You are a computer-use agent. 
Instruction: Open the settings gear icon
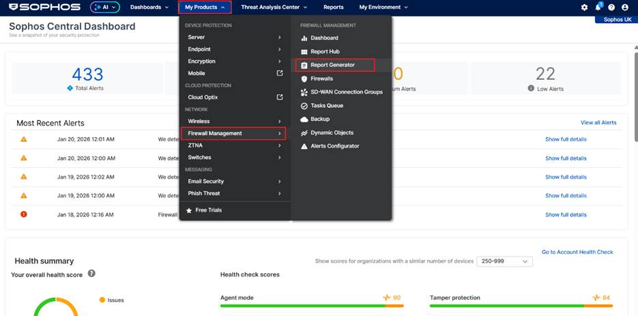click(x=584, y=8)
